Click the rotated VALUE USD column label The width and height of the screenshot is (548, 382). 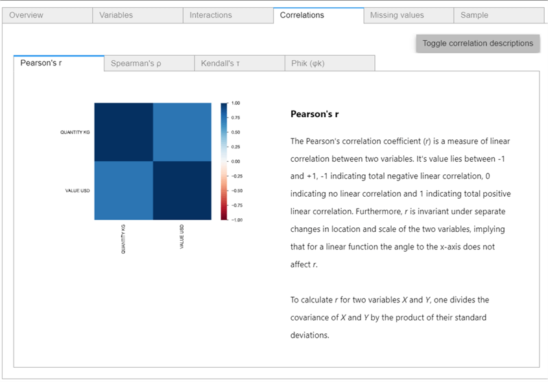182,238
